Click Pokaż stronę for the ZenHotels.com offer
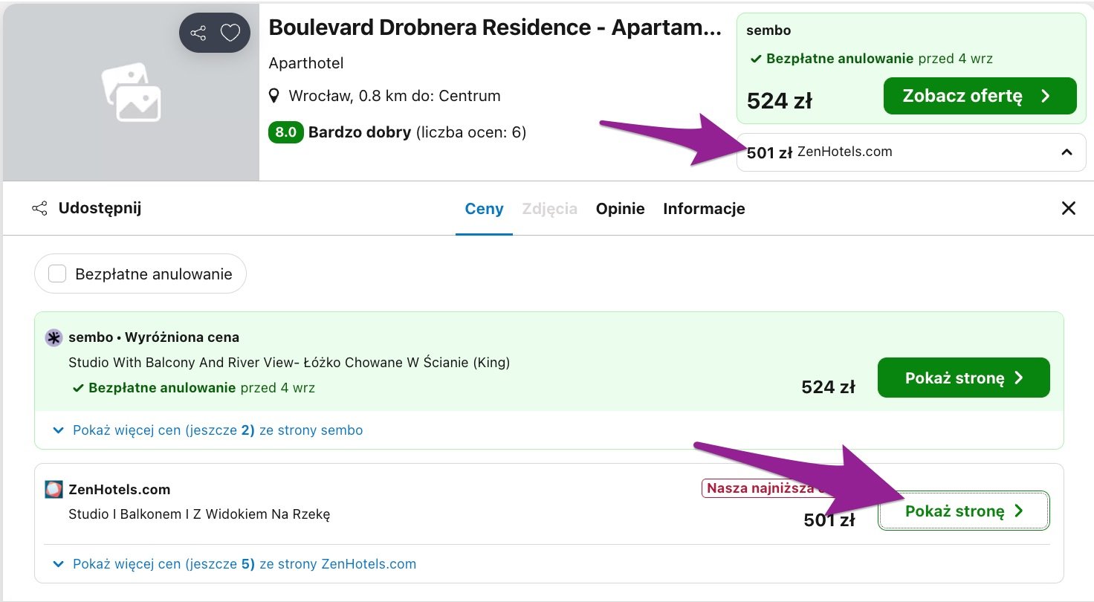1094x602 pixels. point(964,511)
